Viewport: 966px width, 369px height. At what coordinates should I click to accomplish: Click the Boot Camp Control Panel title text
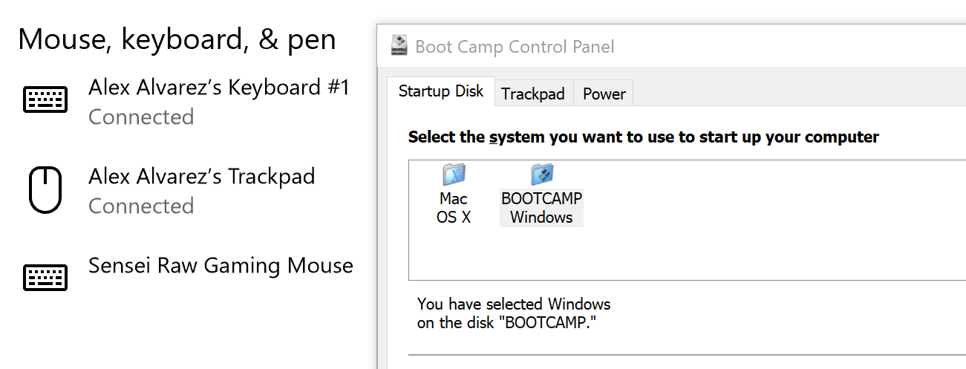[515, 47]
